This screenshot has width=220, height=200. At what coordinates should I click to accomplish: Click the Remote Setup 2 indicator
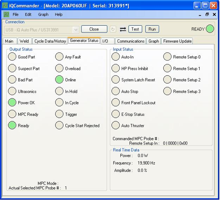tap(167, 79)
